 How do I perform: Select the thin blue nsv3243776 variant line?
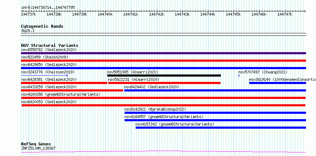tap(44, 76)
